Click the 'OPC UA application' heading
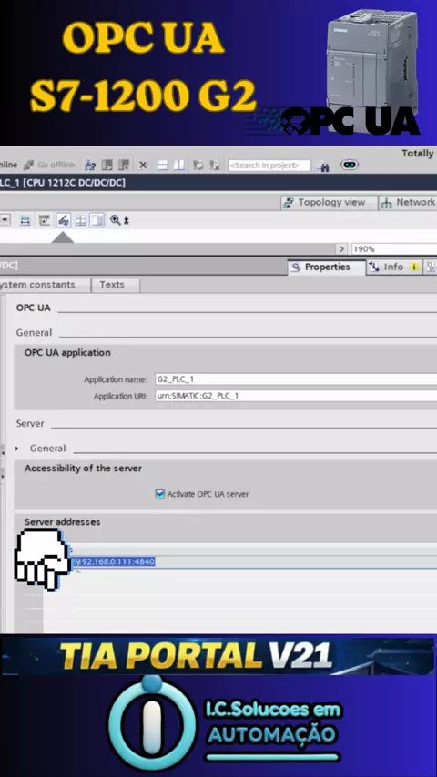 [67, 353]
